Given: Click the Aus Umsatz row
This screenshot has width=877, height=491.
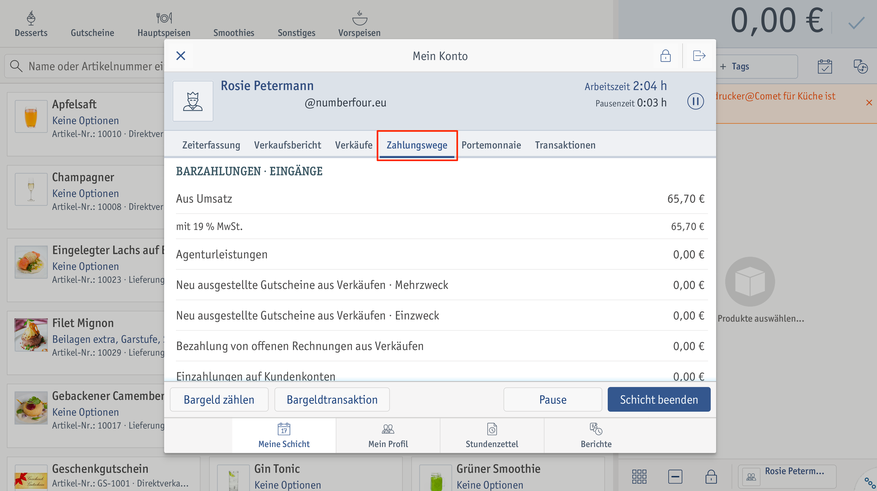Looking at the screenshot, I should point(441,198).
